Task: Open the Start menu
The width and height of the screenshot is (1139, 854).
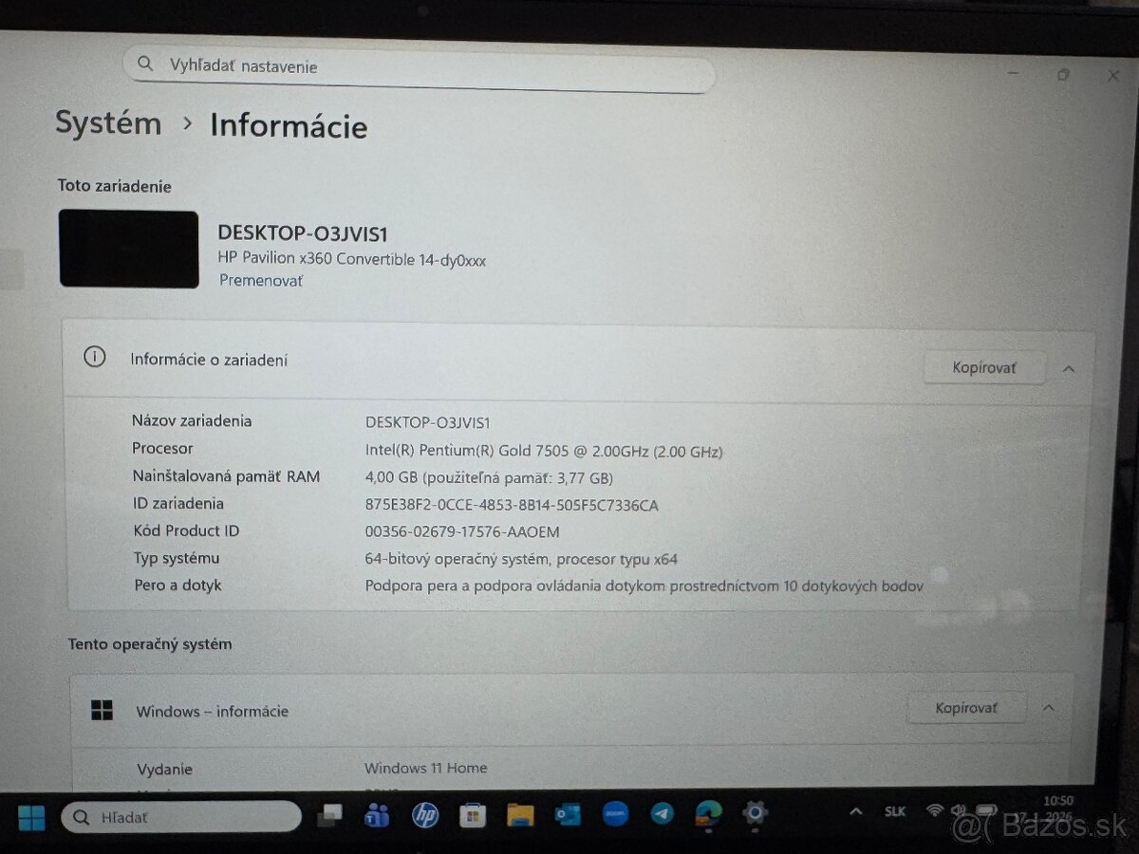Action: 31,816
